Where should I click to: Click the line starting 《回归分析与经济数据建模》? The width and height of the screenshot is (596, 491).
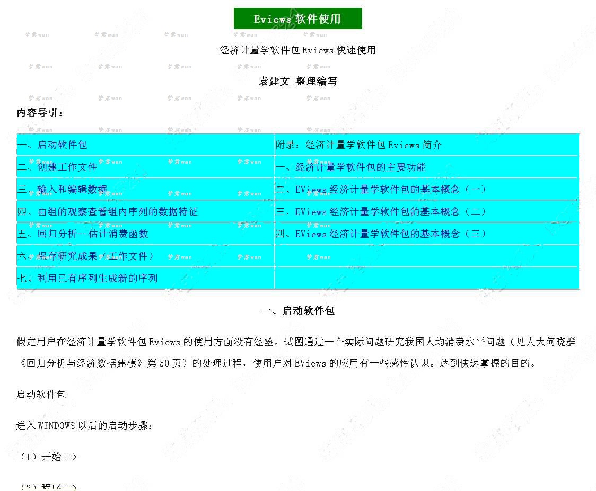pyautogui.click(x=276, y=363)
